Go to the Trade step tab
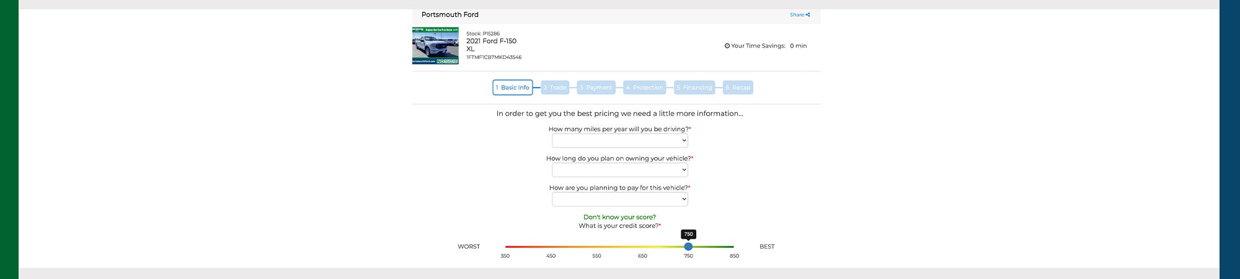Screen dimensions: 1240x279 point(555,87)
